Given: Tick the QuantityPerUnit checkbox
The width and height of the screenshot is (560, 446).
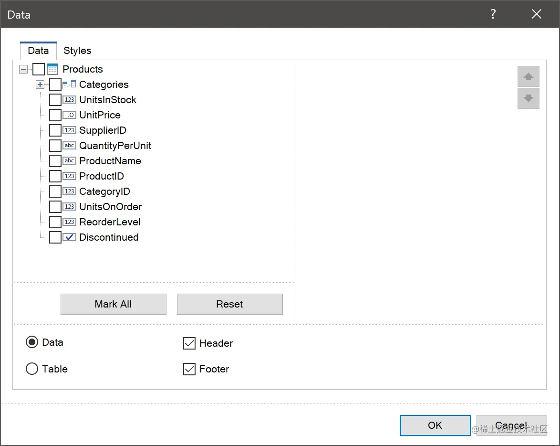Looking at the screenshot, I should (55, 146).
